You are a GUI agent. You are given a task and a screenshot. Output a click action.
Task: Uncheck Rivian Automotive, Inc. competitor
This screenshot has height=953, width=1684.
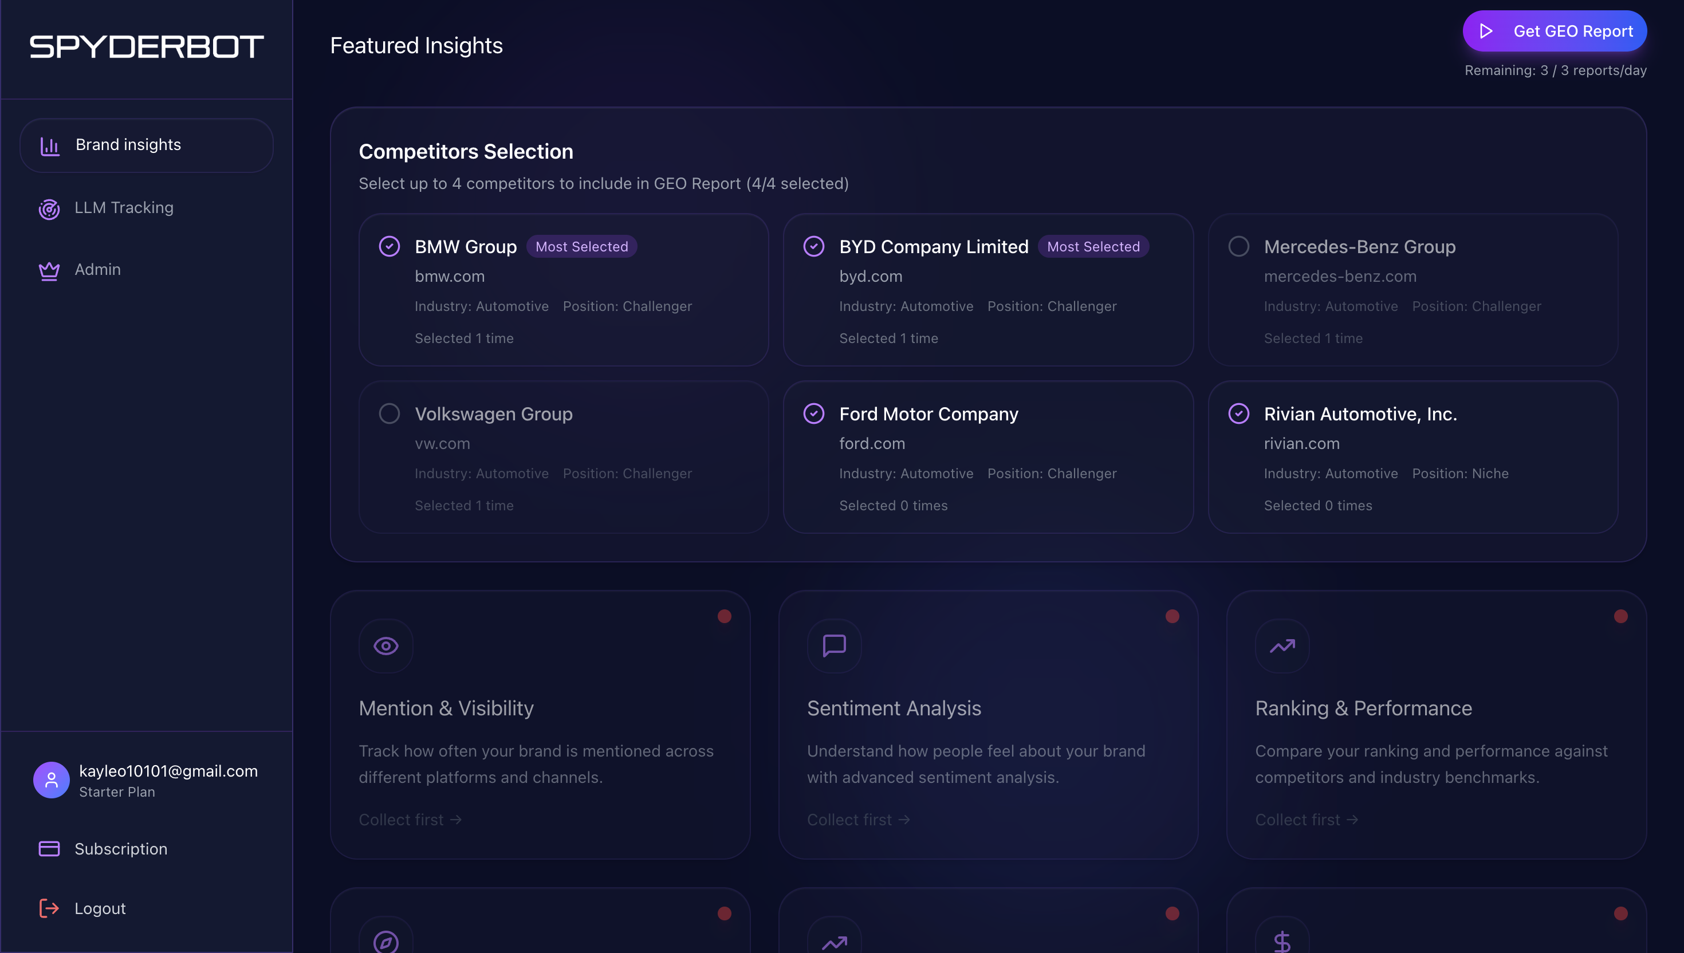[1238, 414]
